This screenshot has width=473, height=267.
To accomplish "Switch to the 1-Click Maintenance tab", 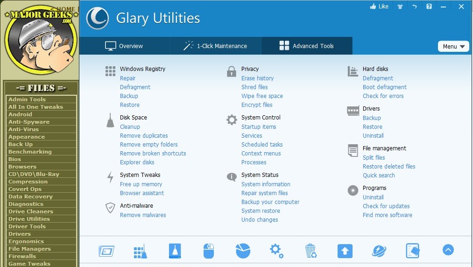I will coord(216,46).
